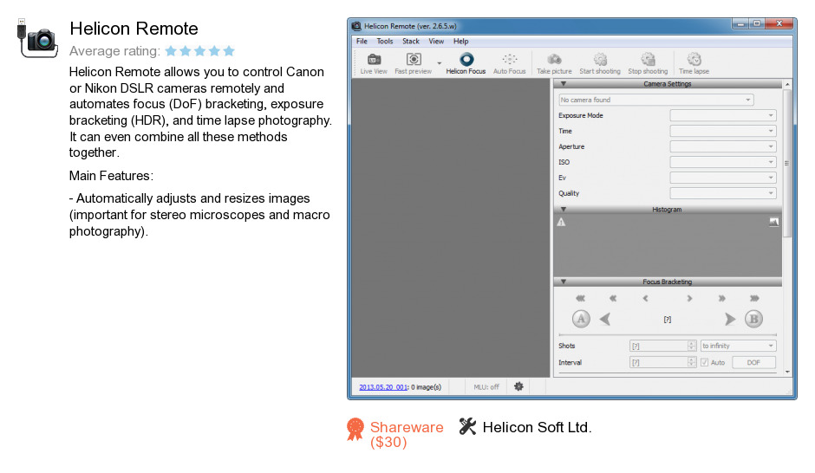Open the View menu

click(436, 41)
